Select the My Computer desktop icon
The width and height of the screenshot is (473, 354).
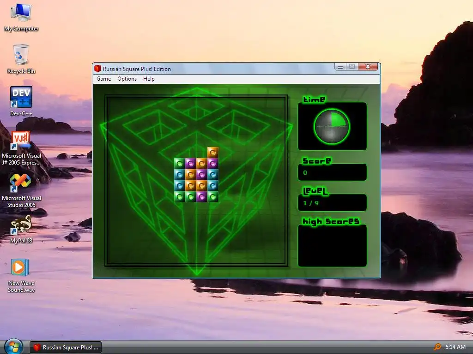pos(21,18)
